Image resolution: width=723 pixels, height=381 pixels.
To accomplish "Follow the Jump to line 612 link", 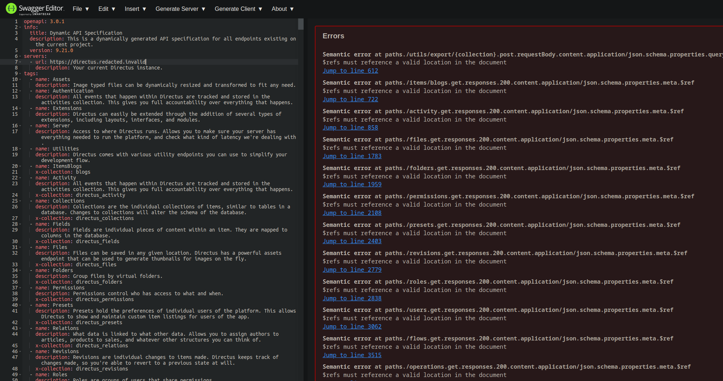I will click(350, 71).
